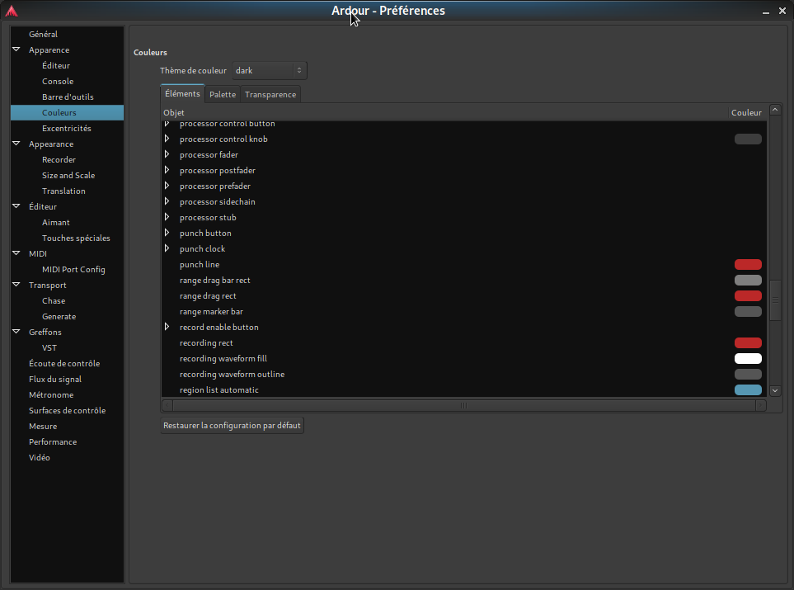794x590 pixels.
Task: Expand the processor postfader row
Action: [x=167, y=170]
